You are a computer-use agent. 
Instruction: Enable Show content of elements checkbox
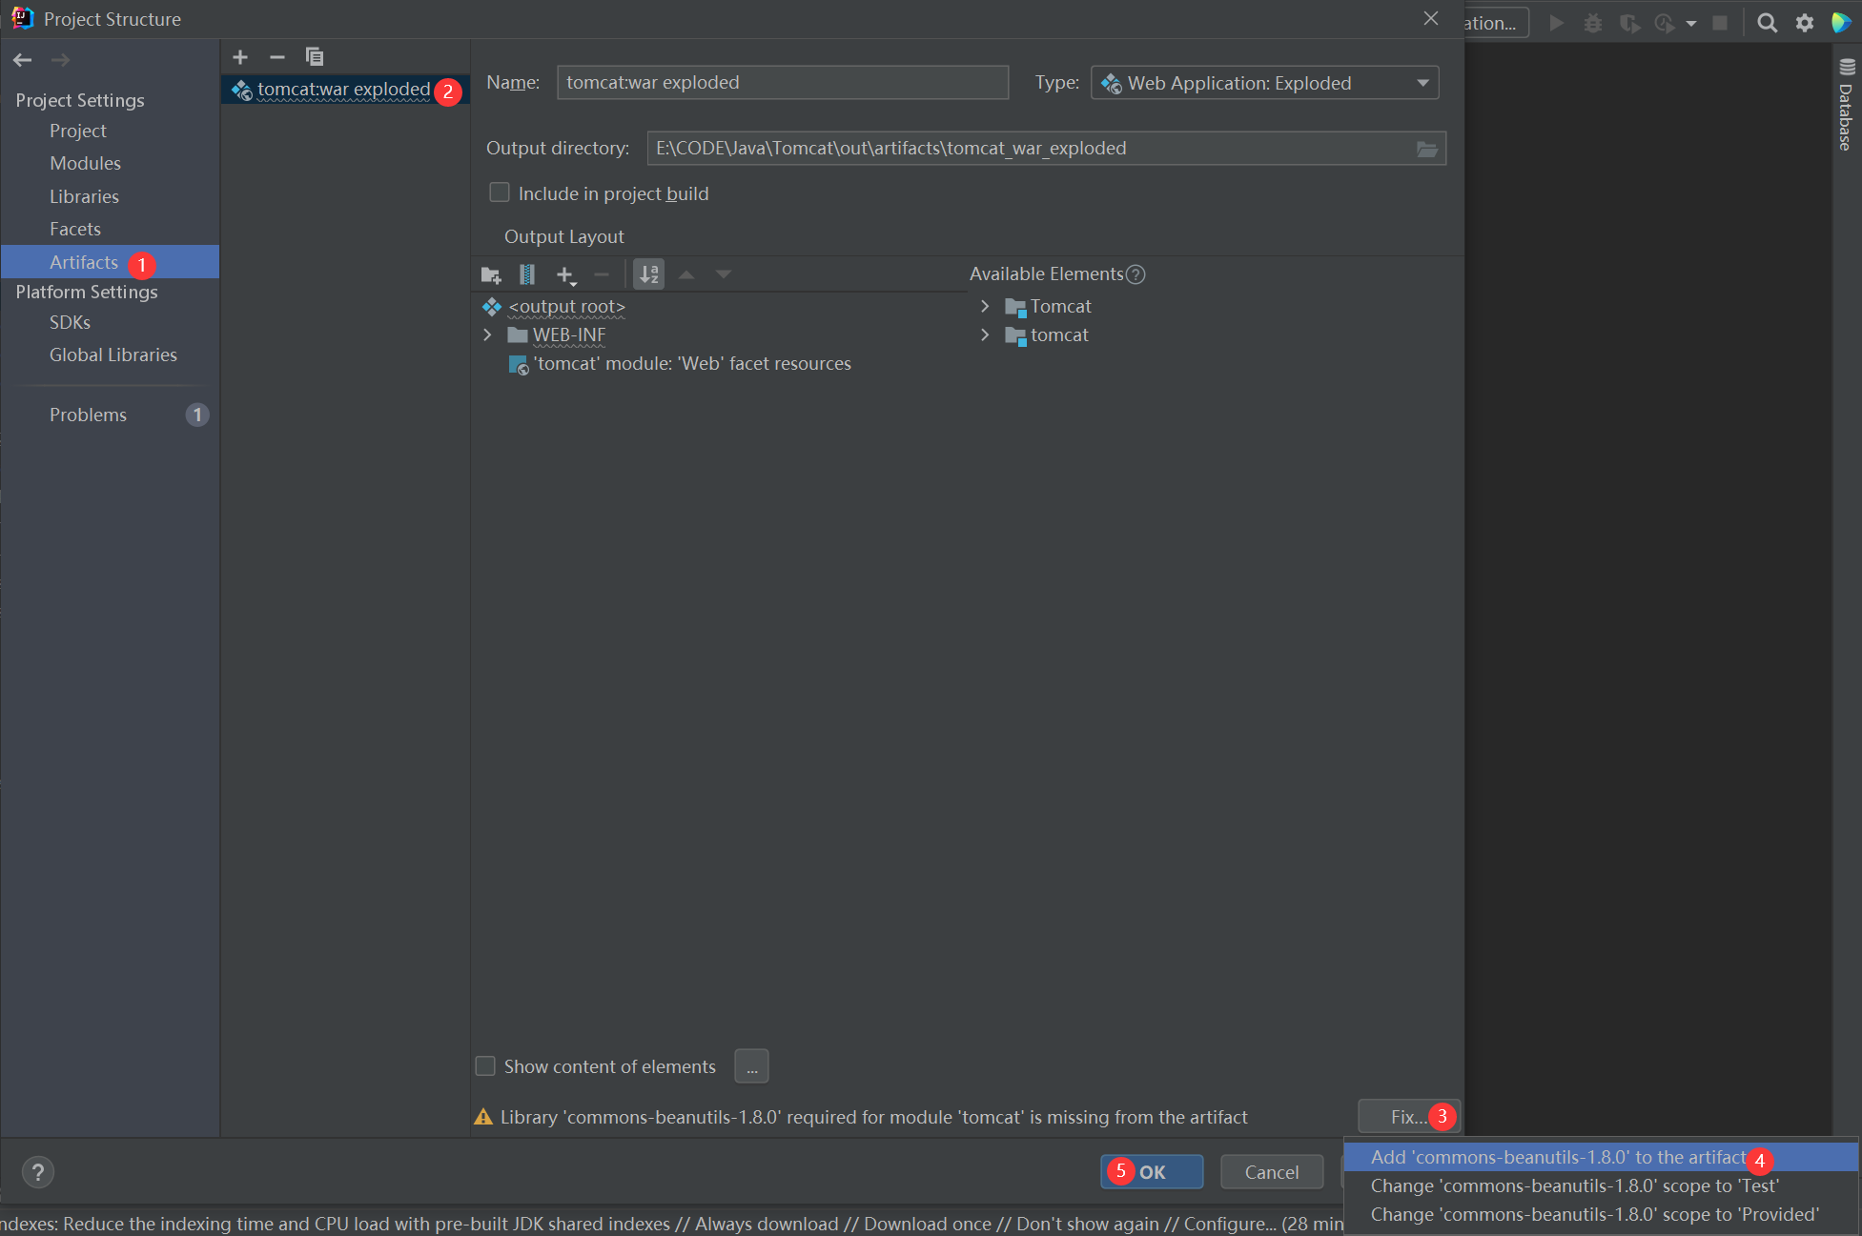(x=485, y=1066)
